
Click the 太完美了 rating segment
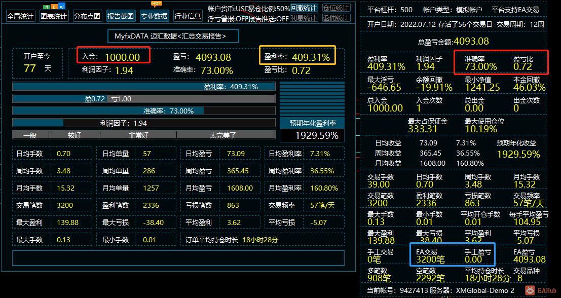[226, 135]
